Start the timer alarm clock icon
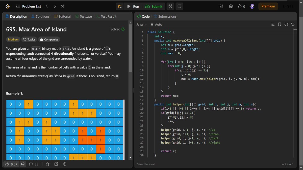Image resolution: width=303 pixels, height=170 pixels. click(171, 7)
